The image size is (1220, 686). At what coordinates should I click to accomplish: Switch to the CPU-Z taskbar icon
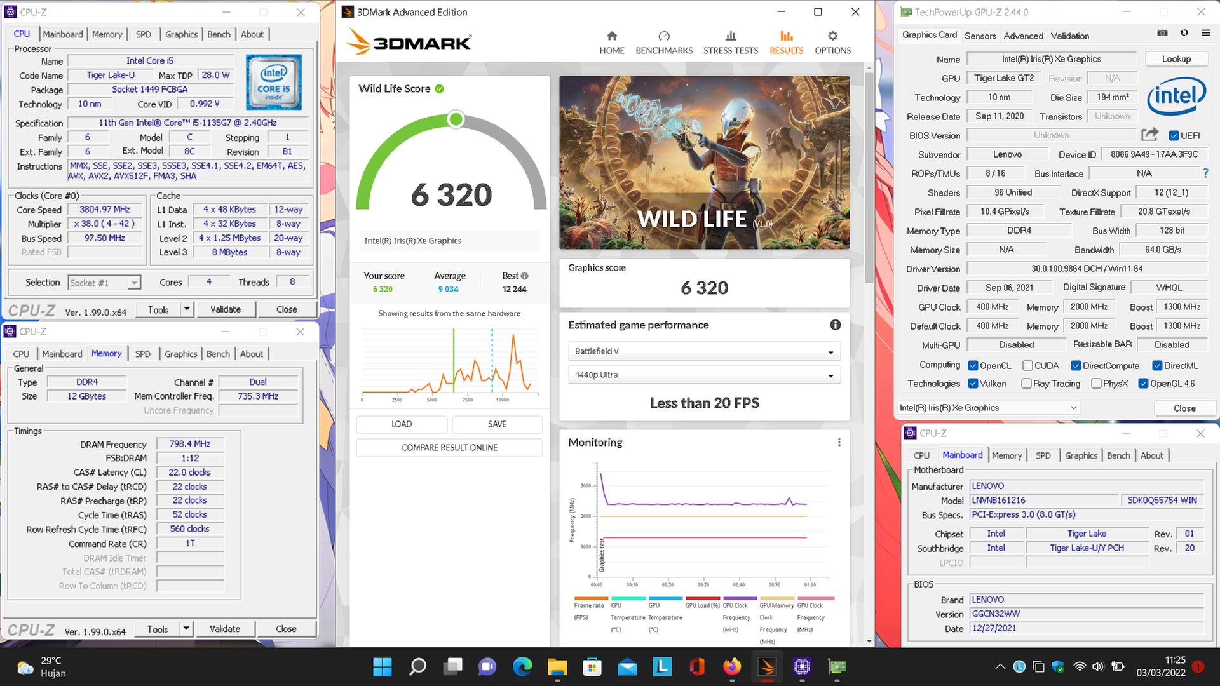[802, 666]
